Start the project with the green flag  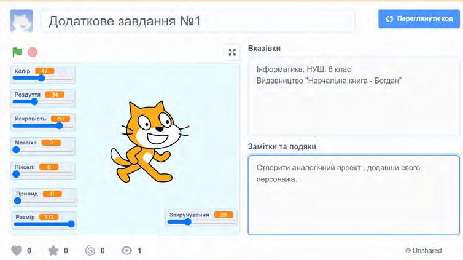pyautogui.click(x=17, y=52)
